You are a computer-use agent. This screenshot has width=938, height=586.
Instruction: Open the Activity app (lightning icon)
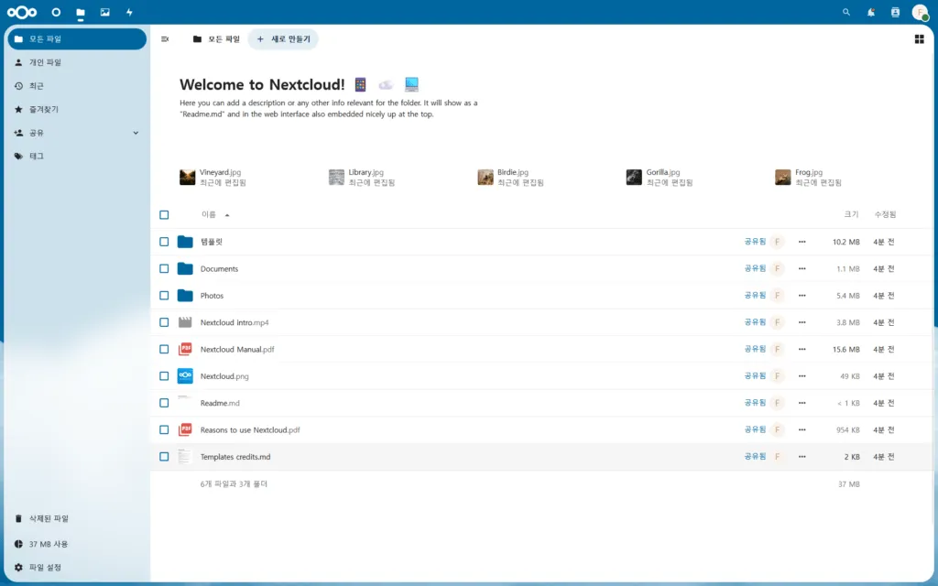[128, 12]
